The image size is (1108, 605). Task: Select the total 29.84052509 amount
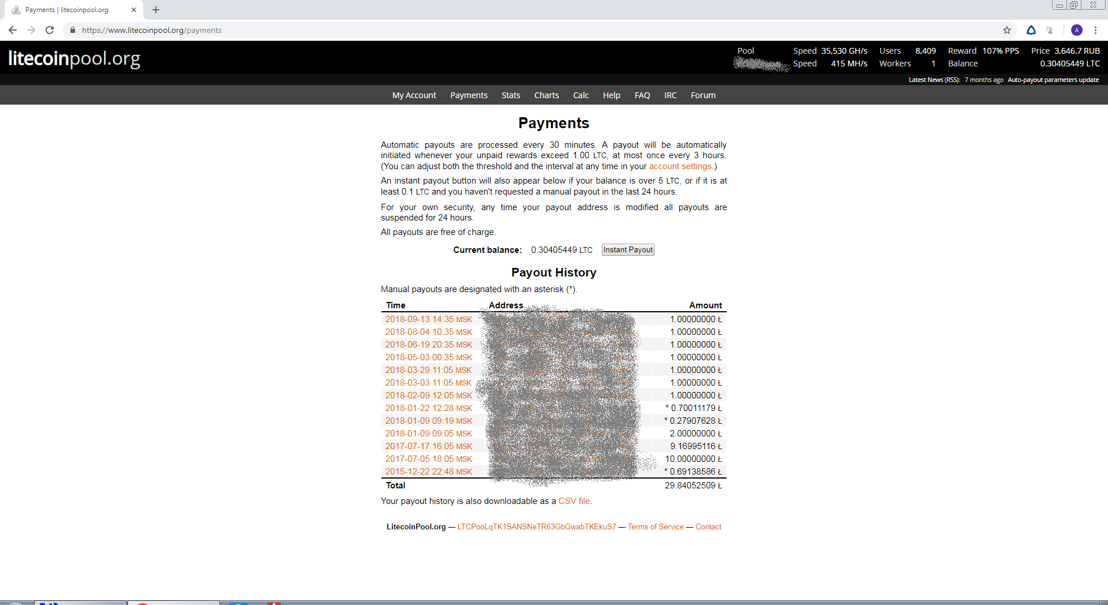click(693, 486)
